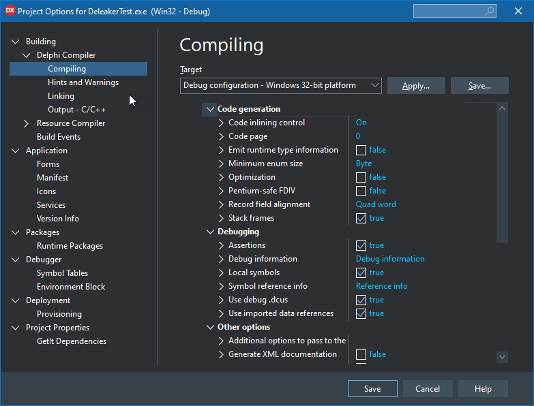This screenshot has width=534, height=406.
Task: Expand the Resource Compiler node
Action: 26,123
